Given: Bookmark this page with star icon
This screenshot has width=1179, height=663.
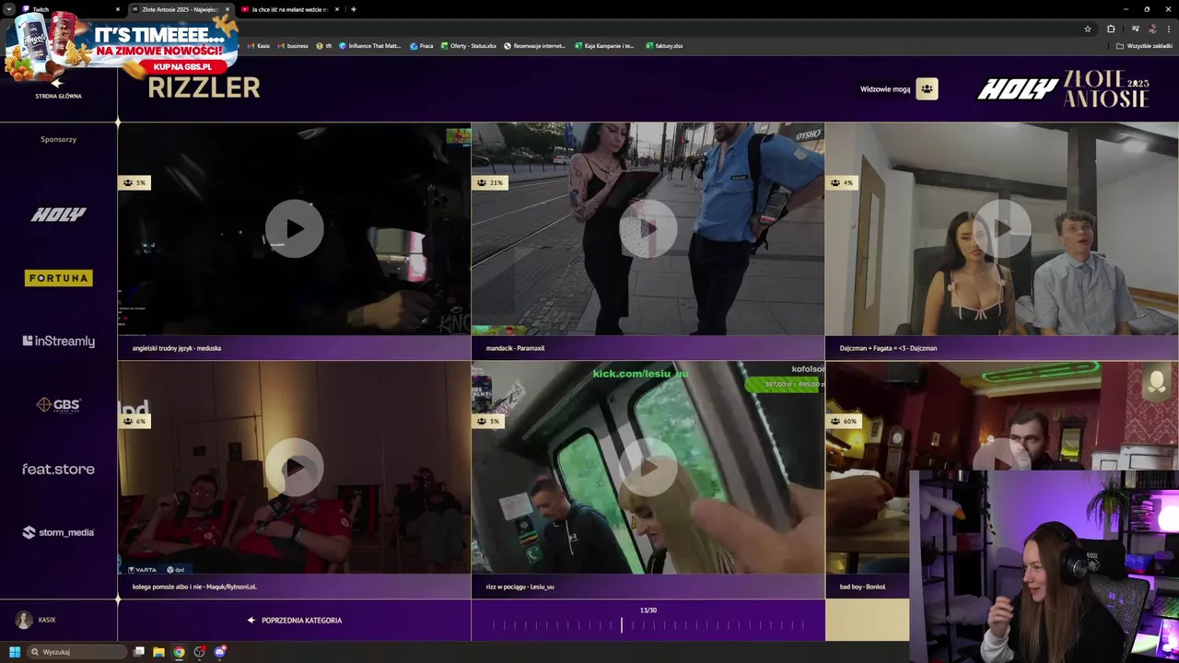Looking at the screenshot, I should pos(1088,29).
